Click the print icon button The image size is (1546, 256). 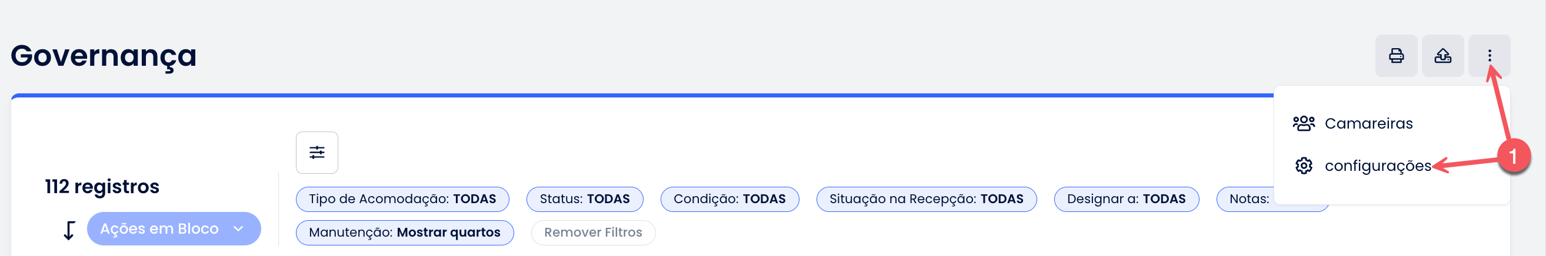click(1396, 56)
